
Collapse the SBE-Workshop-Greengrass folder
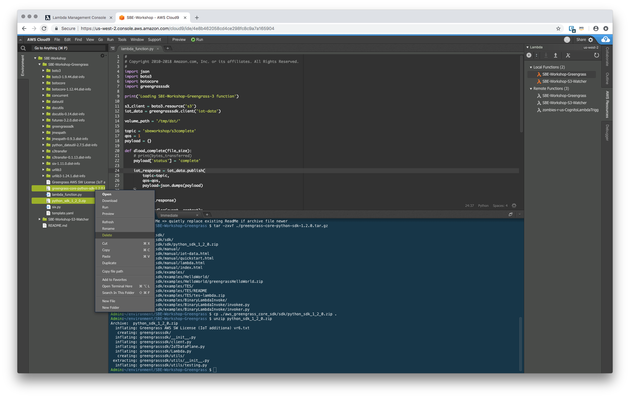39,64
